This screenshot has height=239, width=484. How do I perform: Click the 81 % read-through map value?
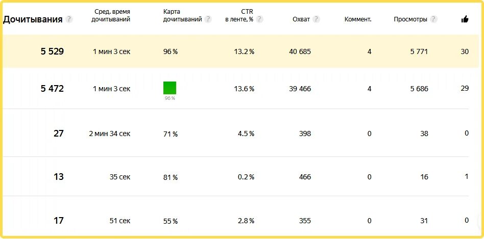click(171, 177)
